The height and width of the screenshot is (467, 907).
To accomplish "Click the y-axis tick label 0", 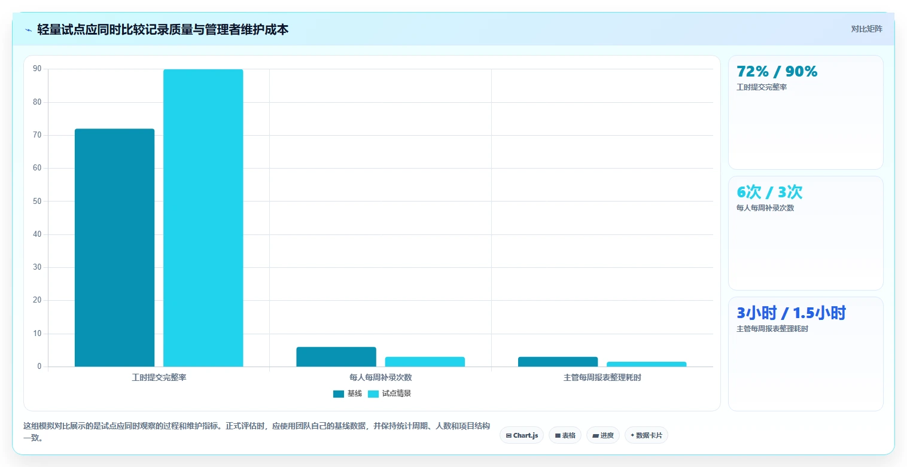I will pos(39,367).
